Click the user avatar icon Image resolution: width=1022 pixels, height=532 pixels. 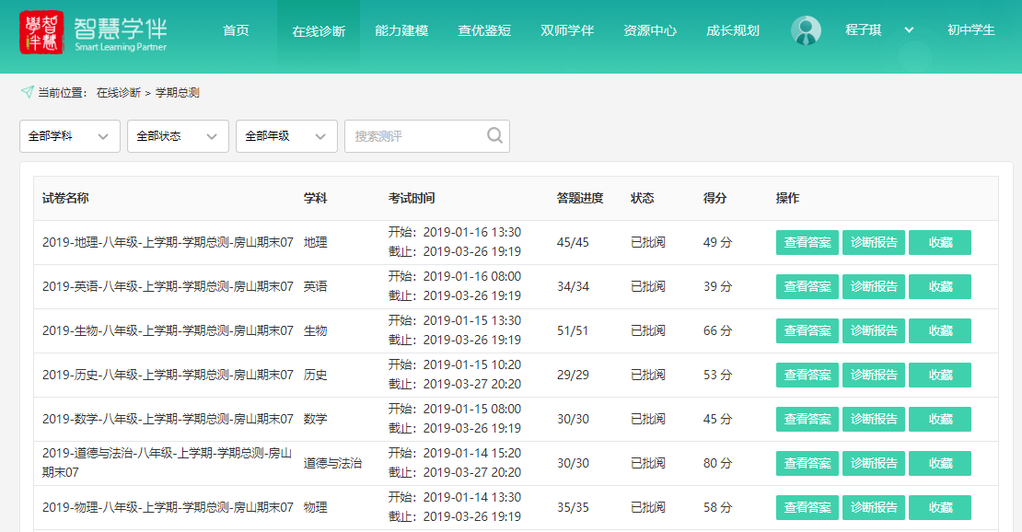click(x=806, y=30)
